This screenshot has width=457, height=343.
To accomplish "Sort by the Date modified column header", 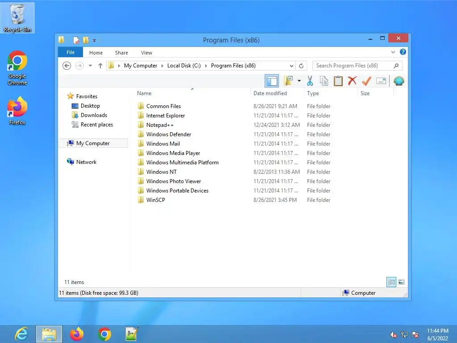I will coord(277,93).
